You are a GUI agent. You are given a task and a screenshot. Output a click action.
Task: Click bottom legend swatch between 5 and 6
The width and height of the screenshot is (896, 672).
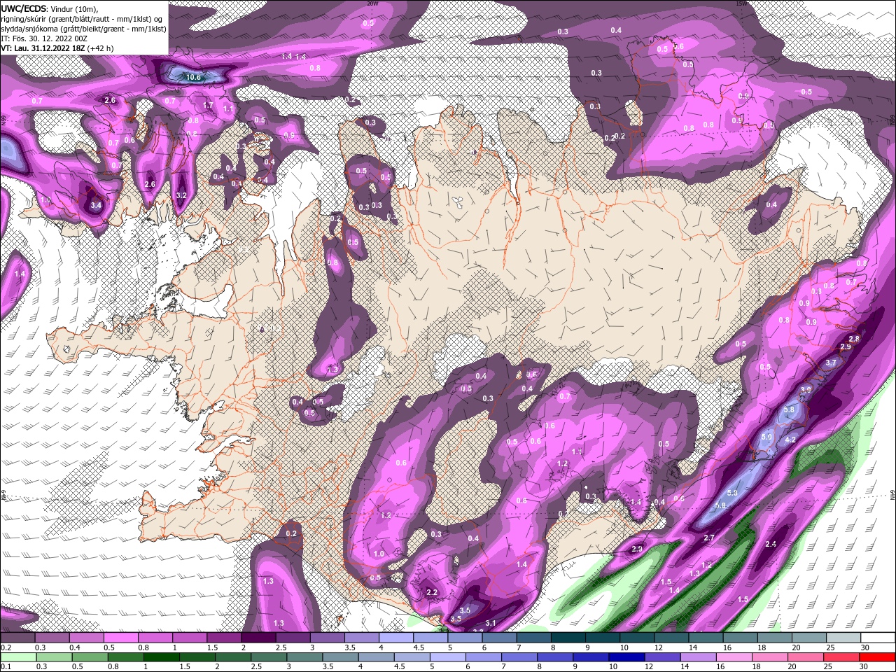click(x=447, y=657)
